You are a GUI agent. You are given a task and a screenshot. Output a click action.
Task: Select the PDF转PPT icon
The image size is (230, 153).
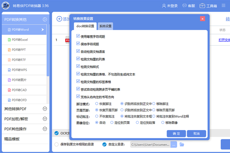[x=9, y=50]
